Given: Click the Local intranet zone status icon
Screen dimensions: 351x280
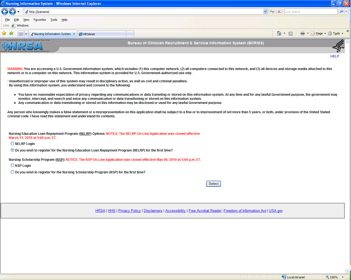Looking at the screenshot, I should click(284, 277).
